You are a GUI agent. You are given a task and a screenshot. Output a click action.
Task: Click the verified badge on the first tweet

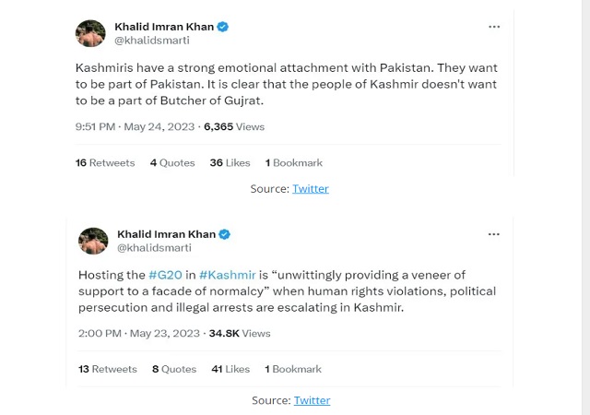click(x=222, y=27)
